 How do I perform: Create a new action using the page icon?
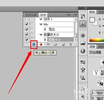[x=63, y=44]
